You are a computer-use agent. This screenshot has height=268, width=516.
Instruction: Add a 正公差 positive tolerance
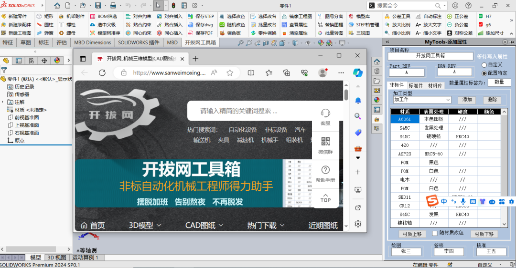point(458,16)
